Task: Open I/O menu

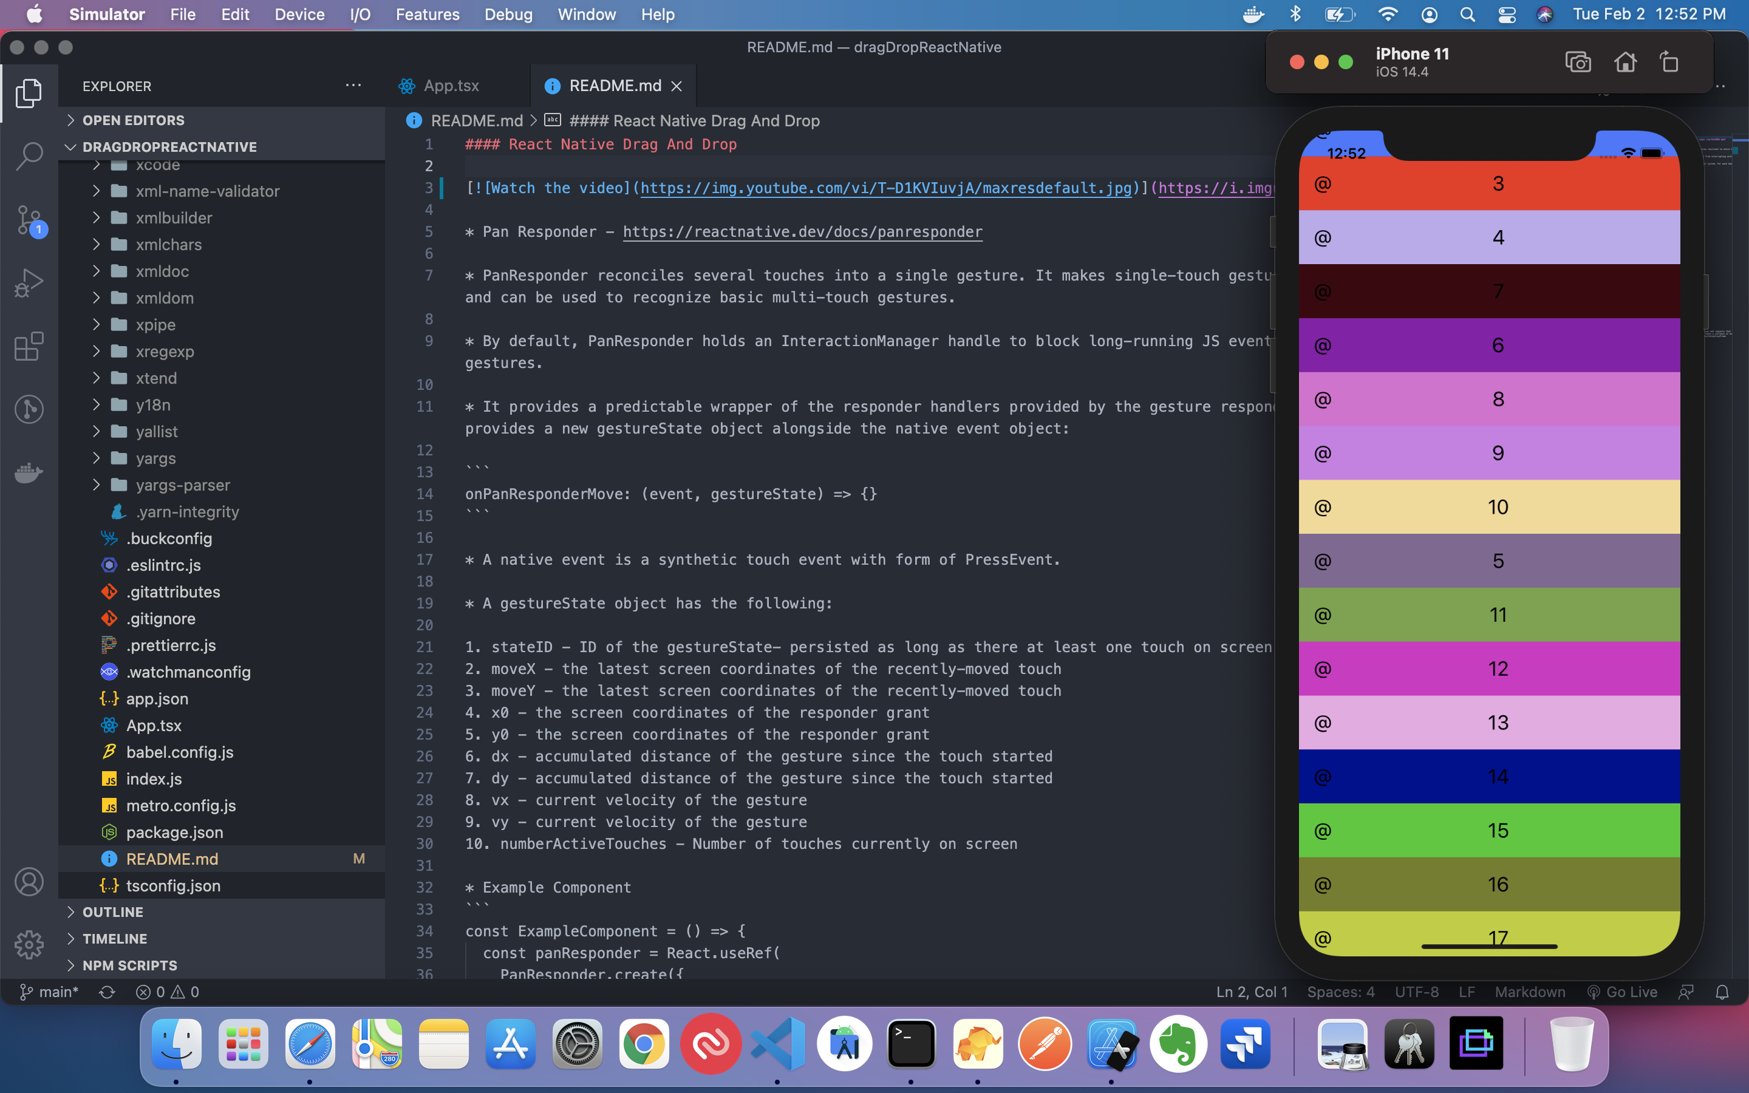Action: [360, 15]
